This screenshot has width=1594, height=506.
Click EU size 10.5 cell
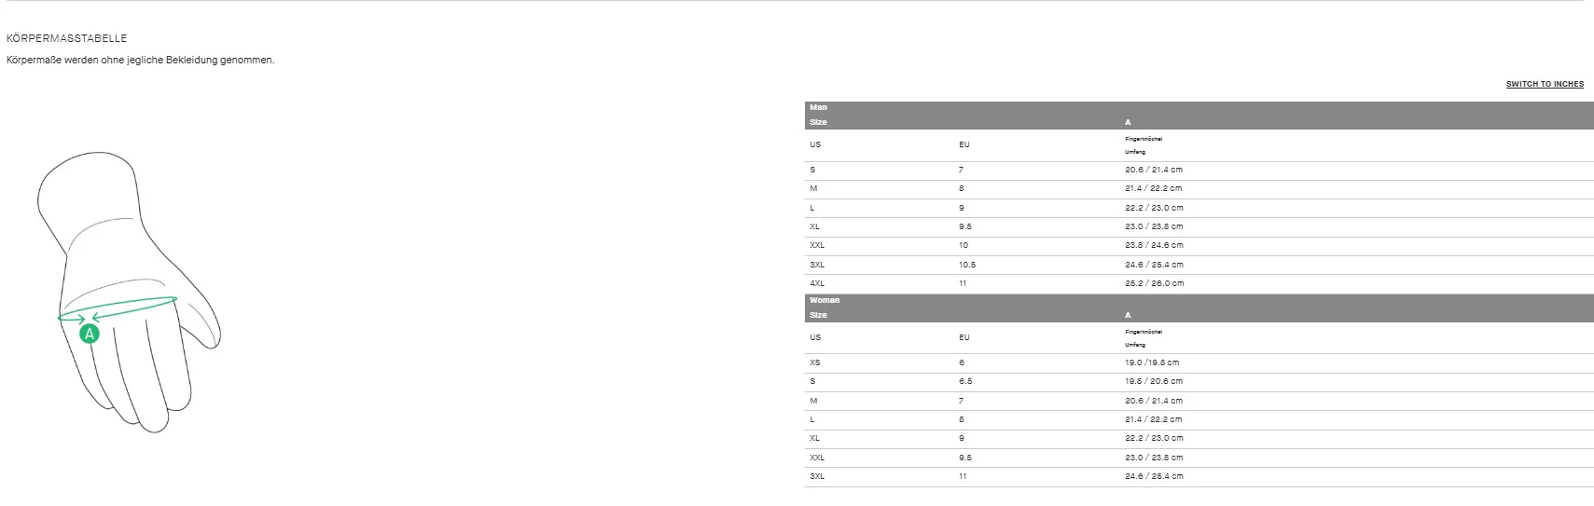click(967, 265)
